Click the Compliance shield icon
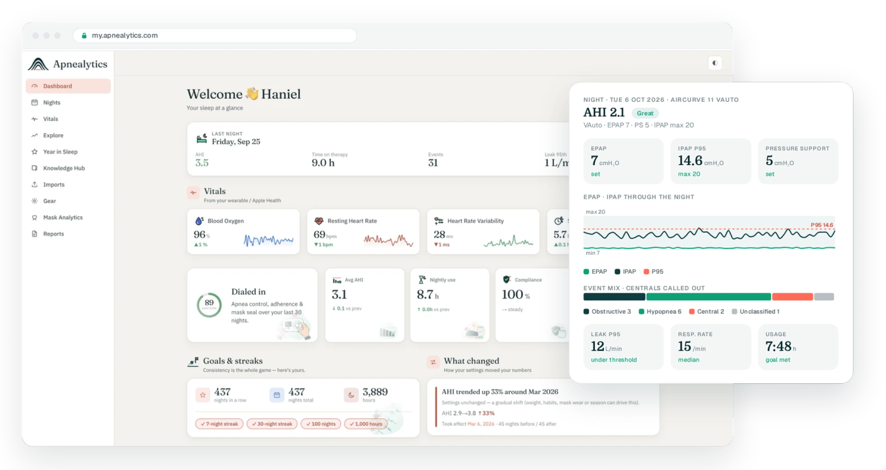This screenshot has width=886, height=470. click(x=506, y=280)
